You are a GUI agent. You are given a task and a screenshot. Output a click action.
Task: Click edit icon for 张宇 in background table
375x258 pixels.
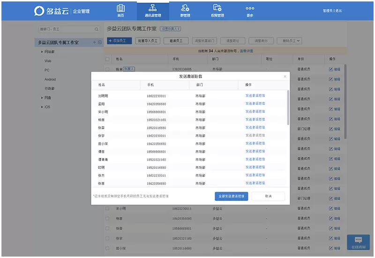[331, 238]
